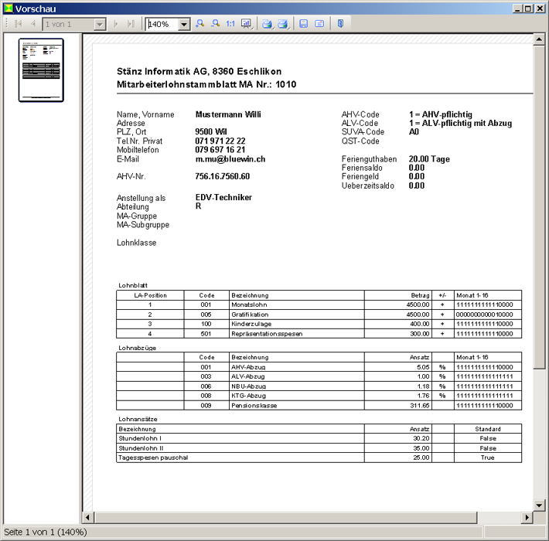549x541 pixels.
Task: Click into the 140% zoom text field
Action: point(162,25)
